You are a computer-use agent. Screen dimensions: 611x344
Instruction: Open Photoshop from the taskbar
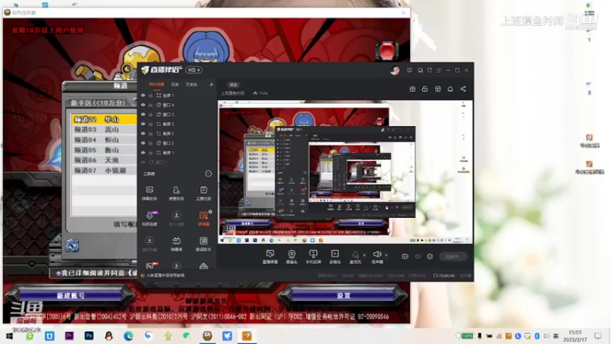(89, 336)
